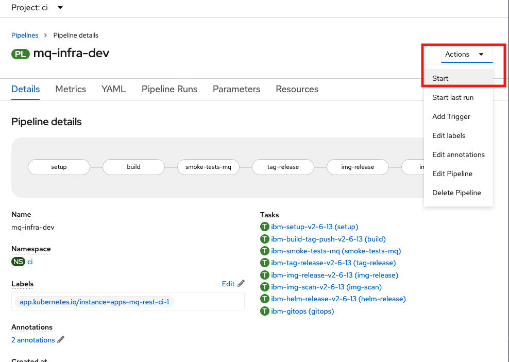
Task: Click the T icon beside ibm-gitops
Action: (265, 311)
